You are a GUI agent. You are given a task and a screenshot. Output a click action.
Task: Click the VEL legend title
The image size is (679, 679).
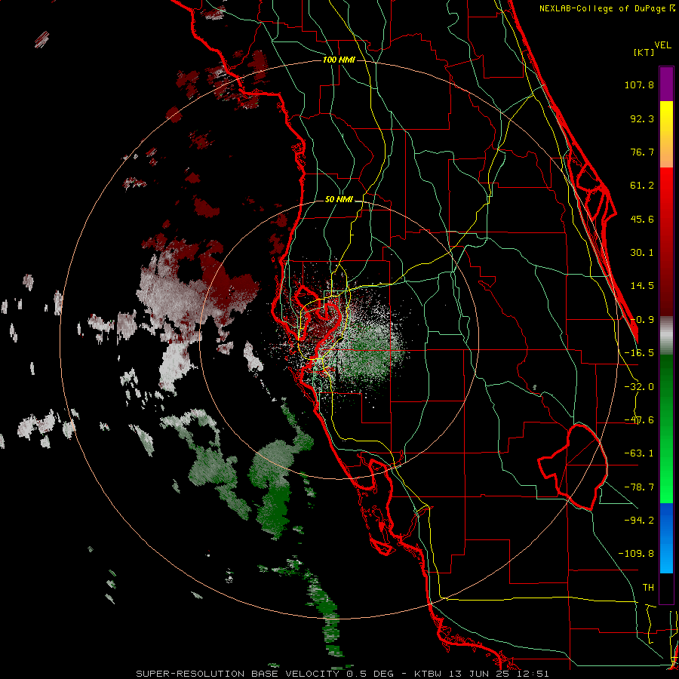[662, 45]
